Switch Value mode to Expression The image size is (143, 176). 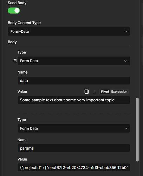119,92
